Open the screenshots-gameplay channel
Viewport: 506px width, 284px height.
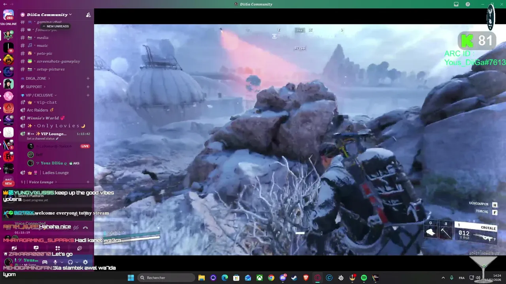click(x=55, y=61)
